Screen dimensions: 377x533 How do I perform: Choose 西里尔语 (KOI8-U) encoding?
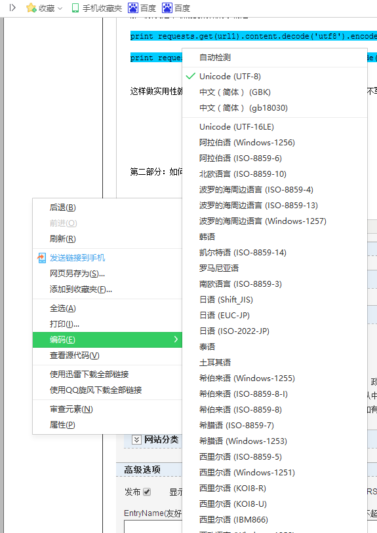275,504
